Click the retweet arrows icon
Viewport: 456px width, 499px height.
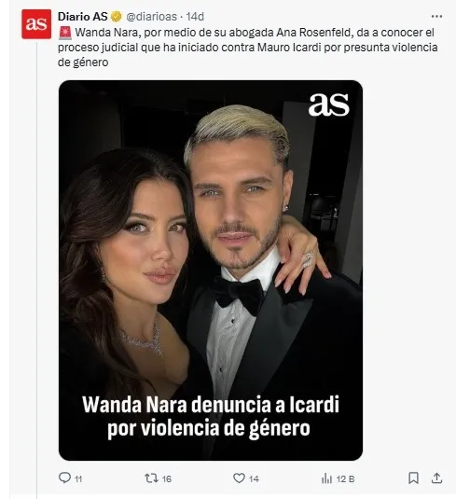[151, 478]
